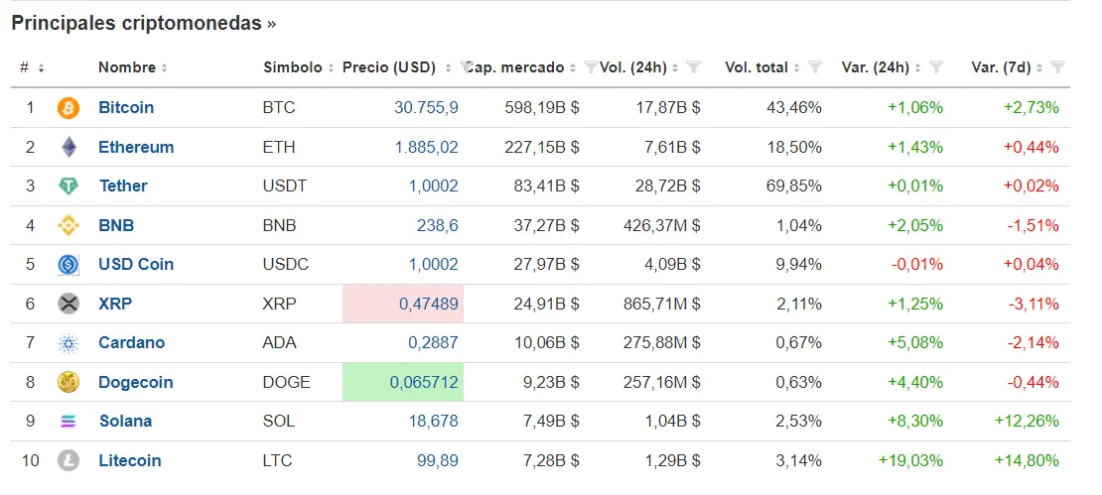Open Principales criptomonedas heading link

point(144,23)
